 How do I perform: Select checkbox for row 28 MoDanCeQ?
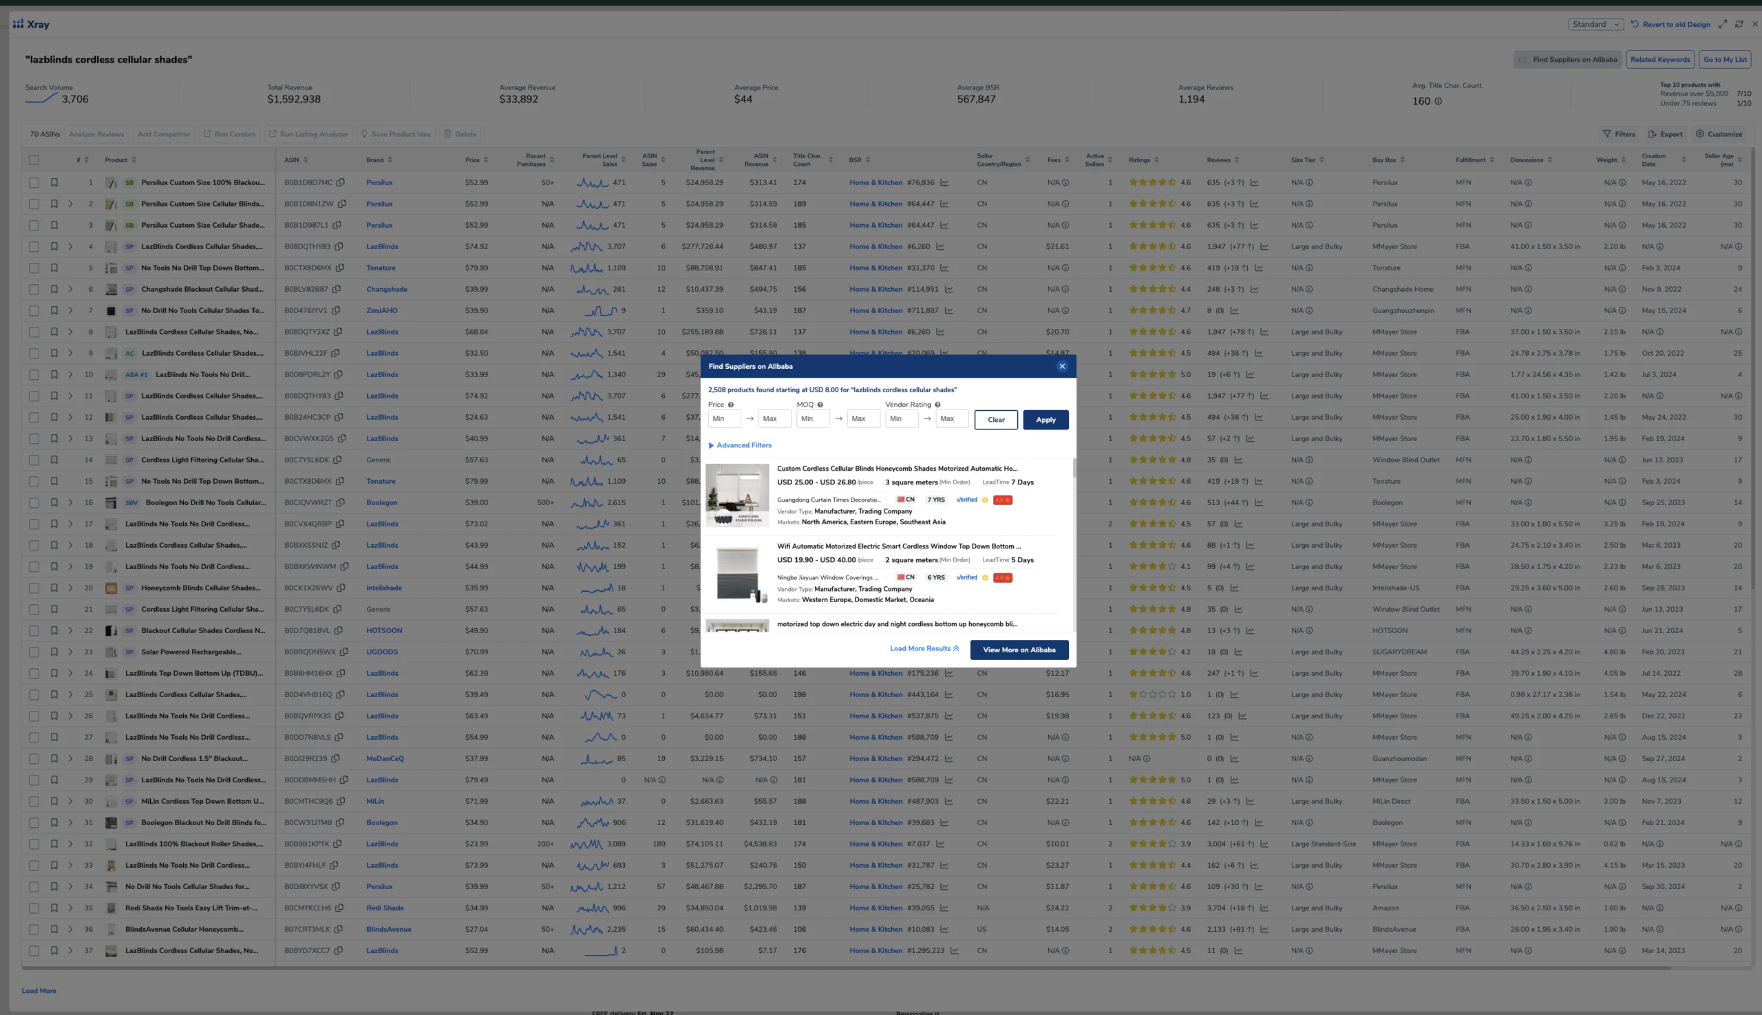pyautogui.click(x=34, y=758)
